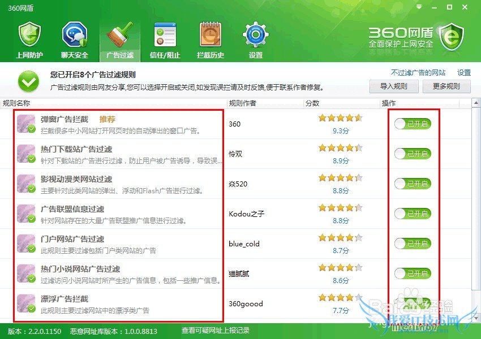Toggle off the 弹窗广告拦截 rule switch

[x=413, y=124]
